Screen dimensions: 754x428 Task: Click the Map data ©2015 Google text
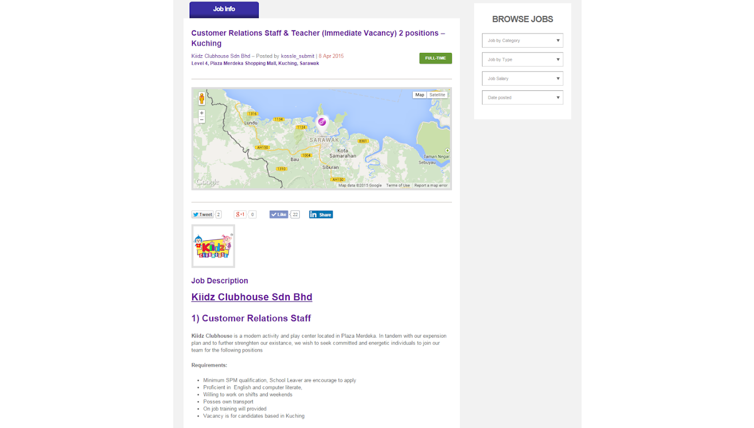[x=360, y=186]
